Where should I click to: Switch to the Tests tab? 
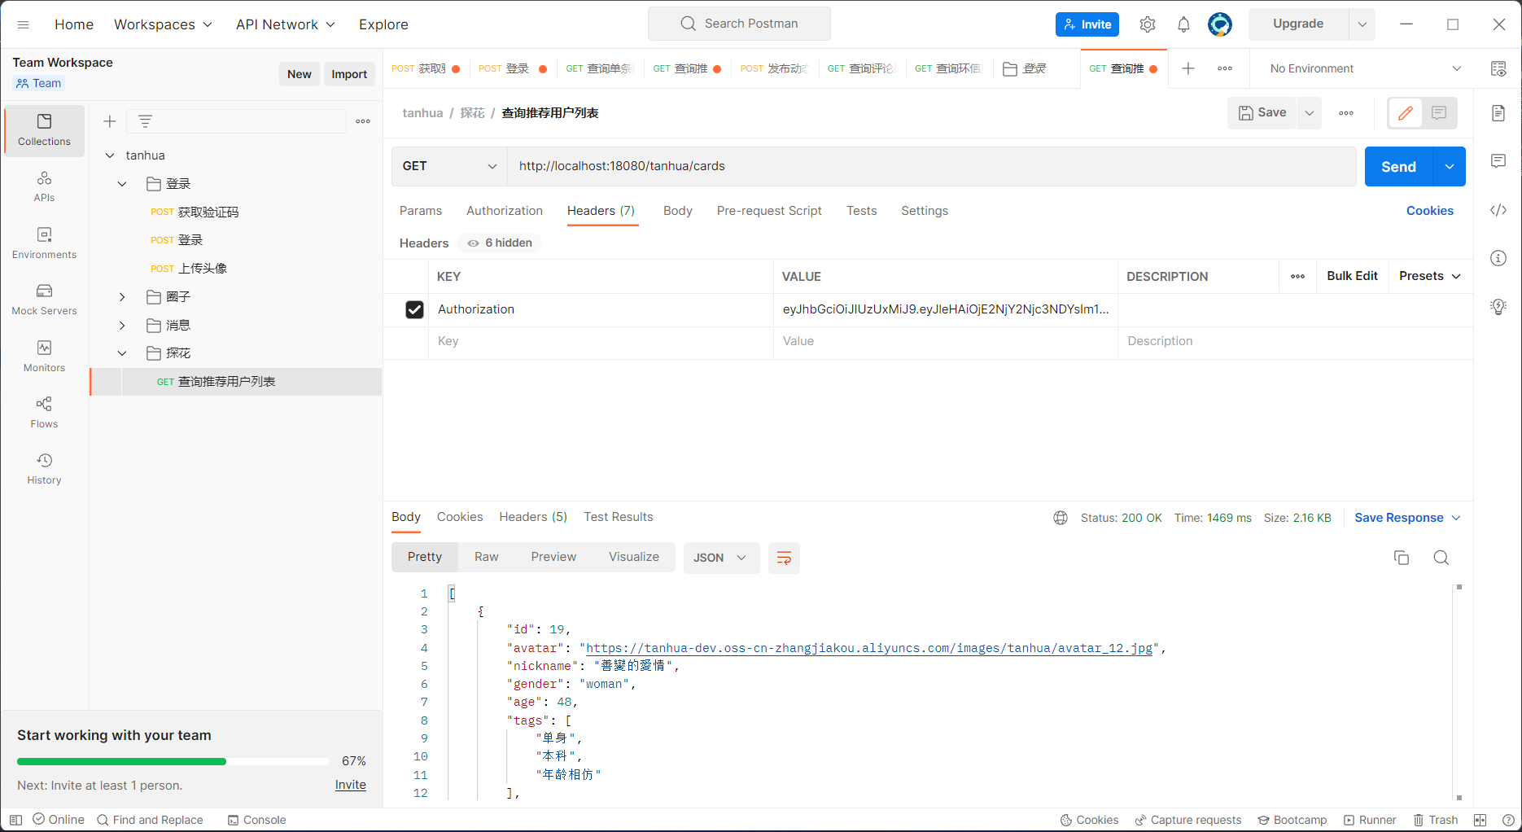(x=861, y=211)
